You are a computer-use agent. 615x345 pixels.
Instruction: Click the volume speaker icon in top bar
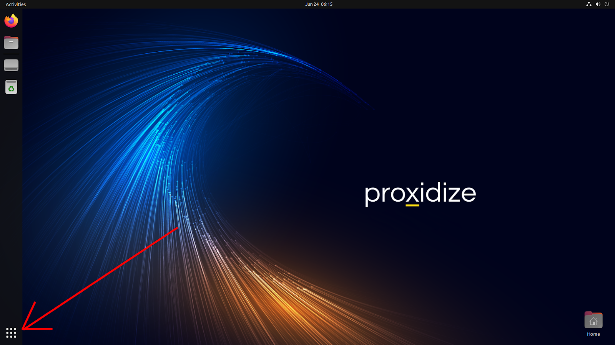pos(598,4)
